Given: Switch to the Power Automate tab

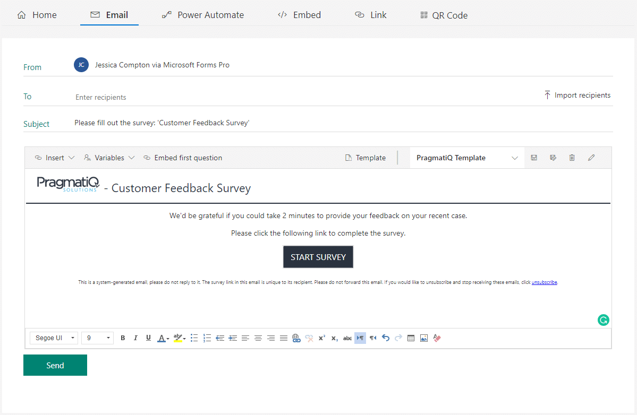Looking at the screenshot, I should tap(203, 15).
